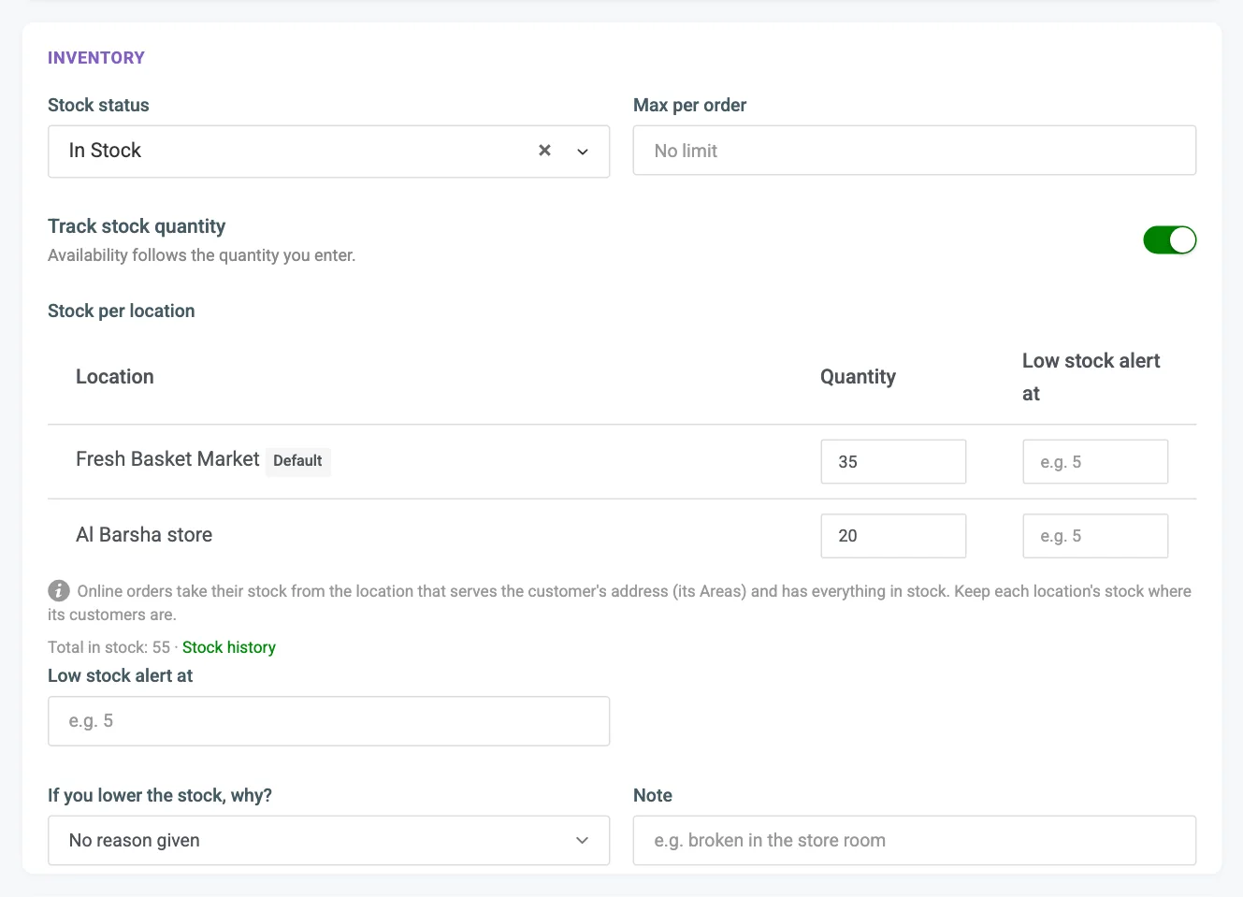The height and width of the screenshot is (897, 1243).
Task: Click the INVENTORY section heading
Action: click(x=96, y=58)
